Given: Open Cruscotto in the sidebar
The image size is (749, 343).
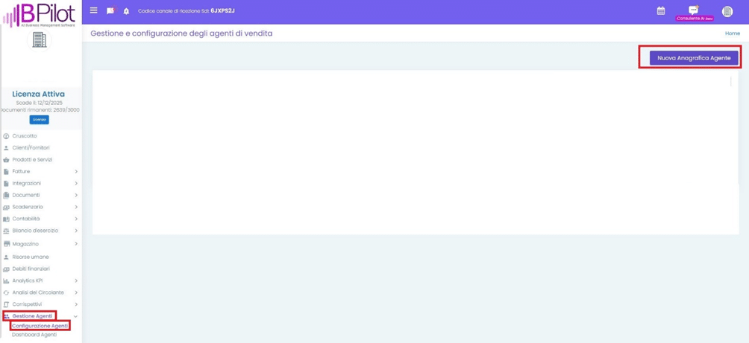Looking at the screenshot, I should [25, 136].
